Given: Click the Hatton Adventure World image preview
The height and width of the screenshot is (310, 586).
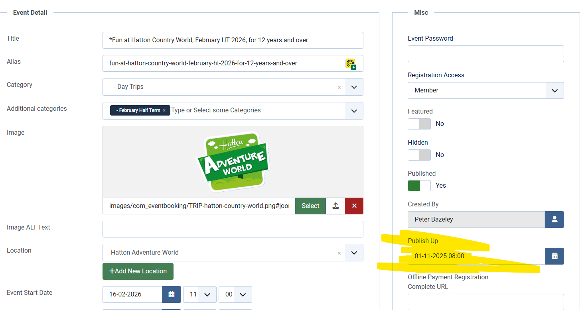Looking at the screenshot, I should coord(233,161).
